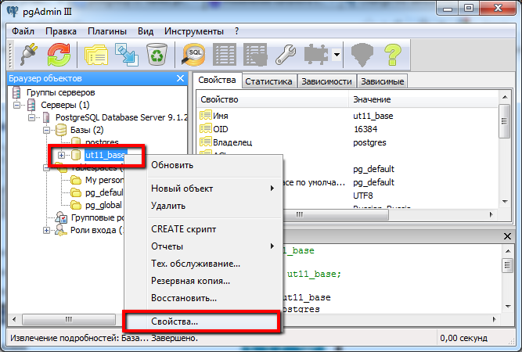Close the Браузер объектов panel
The width and height of the screenshot is (522, 352).
[180, 78]
